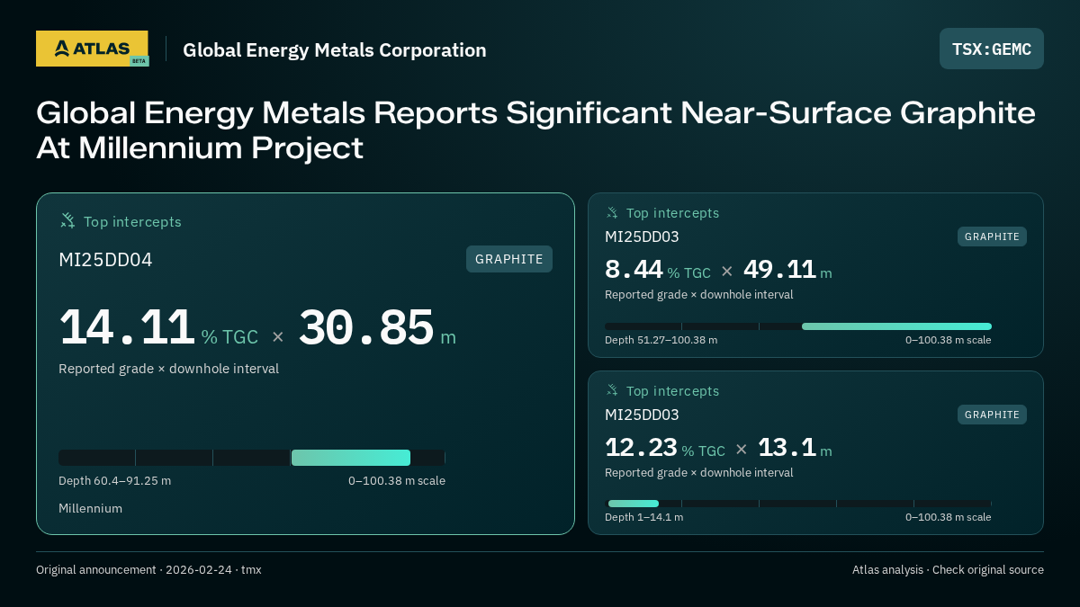Click the Original announcement 2026-02-24 tmx footer
Viewport: 1080px width, 607px height.
point(148,570)
